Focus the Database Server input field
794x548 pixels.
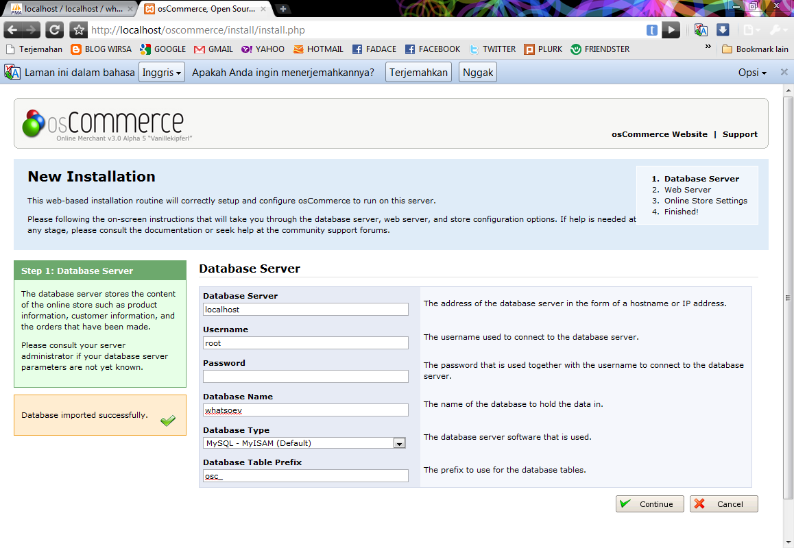(305, 310)
